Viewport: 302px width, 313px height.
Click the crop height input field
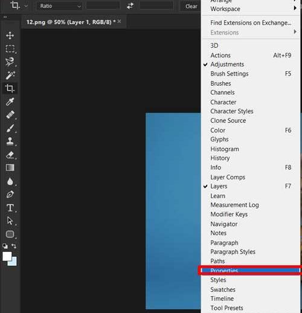click(x=156, y=6)
